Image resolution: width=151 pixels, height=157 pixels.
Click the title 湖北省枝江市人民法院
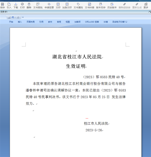(x=77, y=57)
